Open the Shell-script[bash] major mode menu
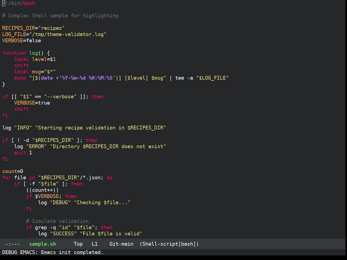Image resolution: width=347 pixels, height=260 pixels. [x=169, y=244]
